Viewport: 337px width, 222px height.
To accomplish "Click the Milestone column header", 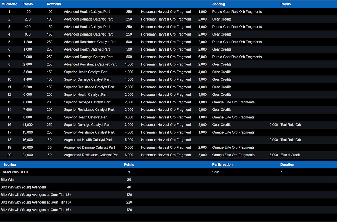I will pyautogui.click(x=9, y=4).
